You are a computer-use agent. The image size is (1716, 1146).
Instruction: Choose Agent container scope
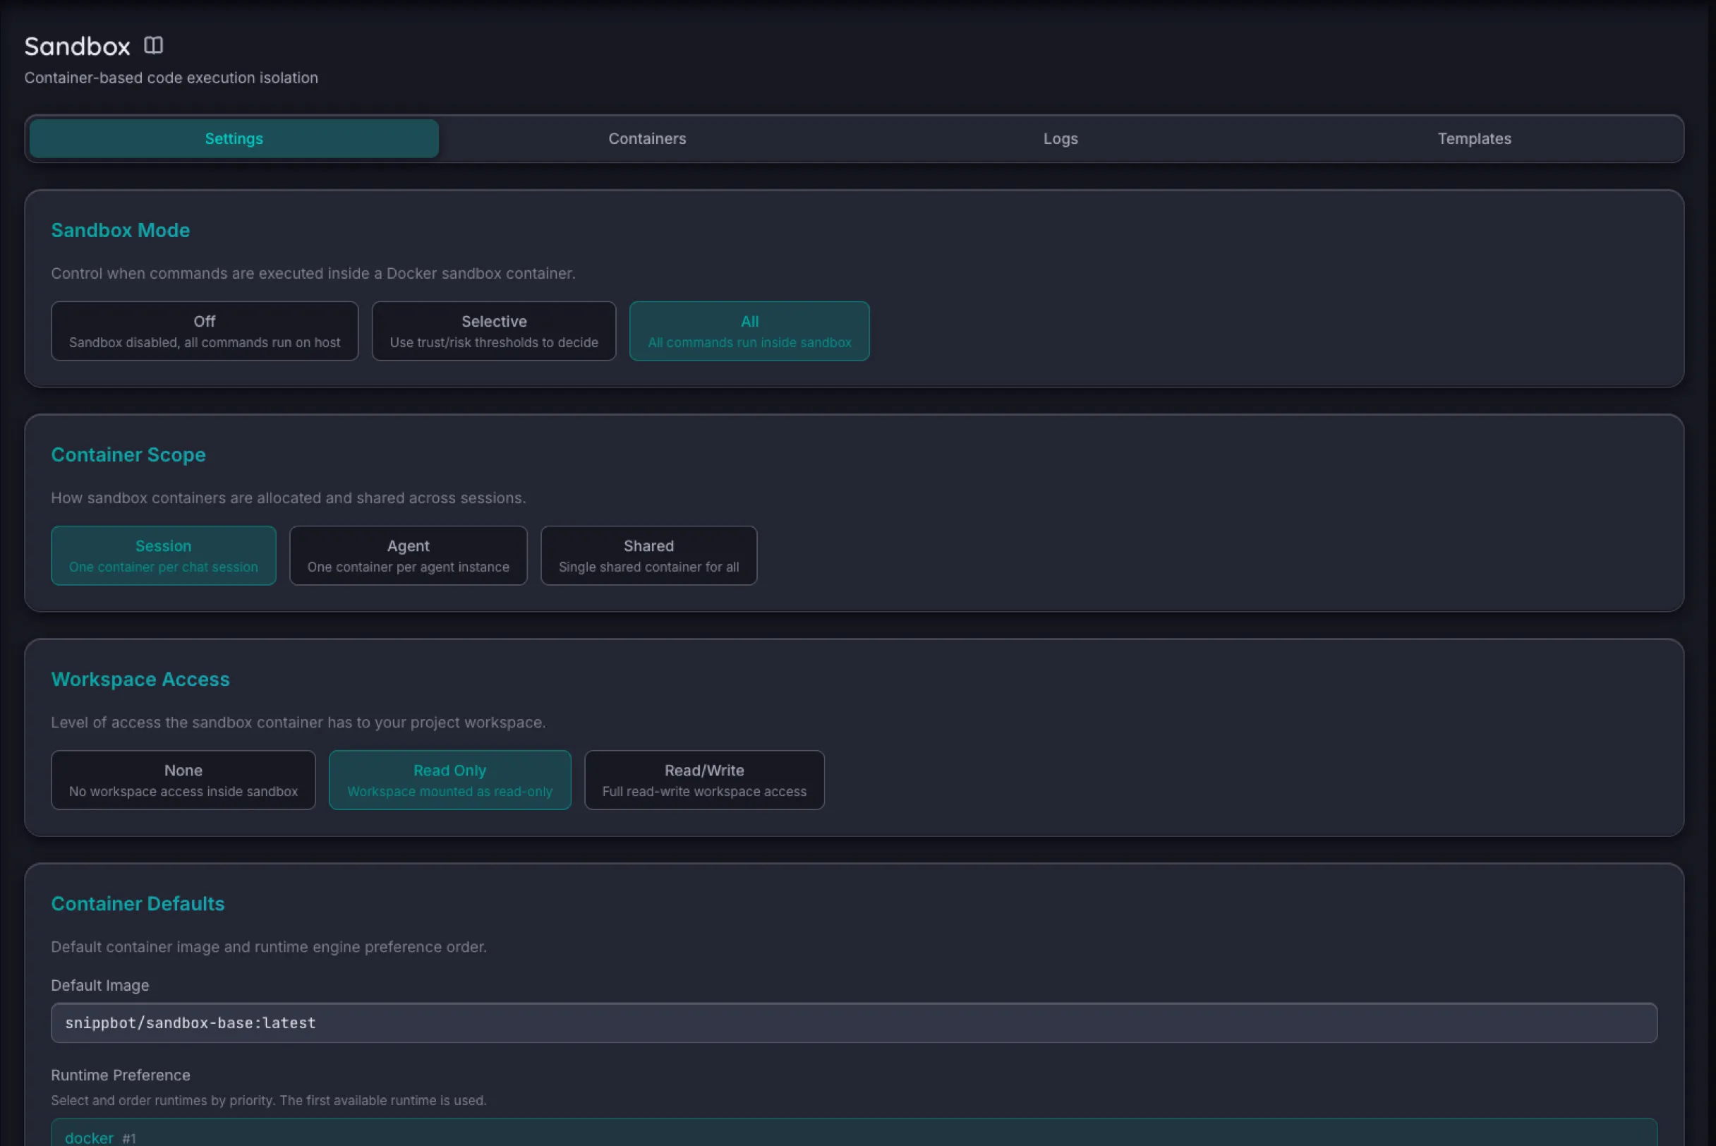point(408,555)
